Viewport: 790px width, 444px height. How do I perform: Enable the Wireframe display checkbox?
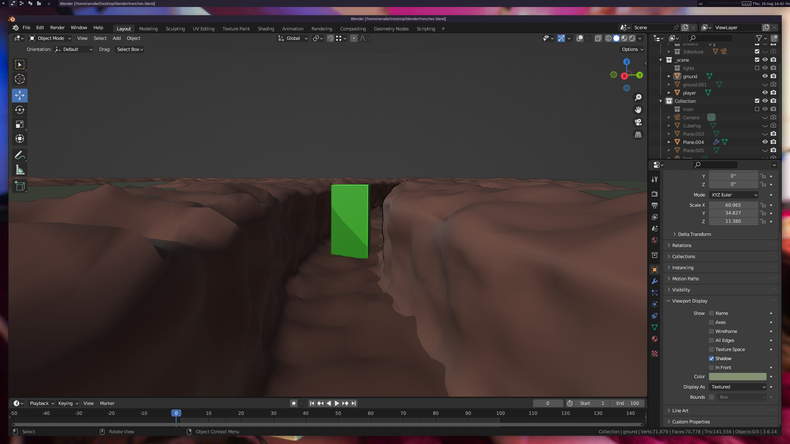pyautogui.click(x=711, y=331)
